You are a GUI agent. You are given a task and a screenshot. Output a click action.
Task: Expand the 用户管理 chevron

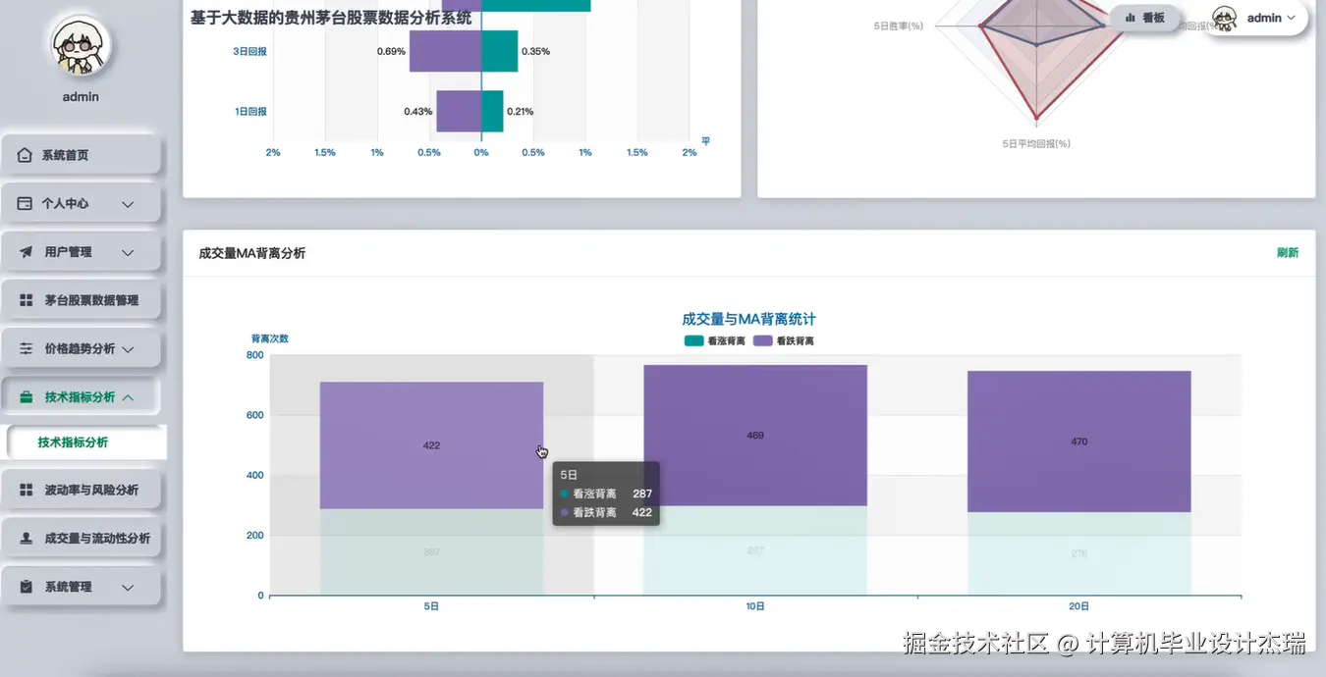128,252
